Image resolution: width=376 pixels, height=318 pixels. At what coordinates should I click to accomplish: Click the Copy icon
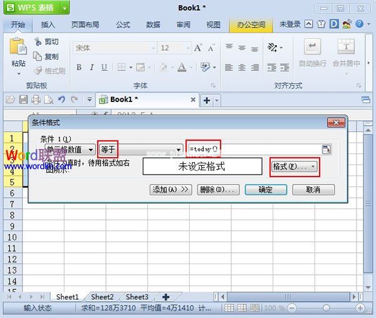[38, 56]
